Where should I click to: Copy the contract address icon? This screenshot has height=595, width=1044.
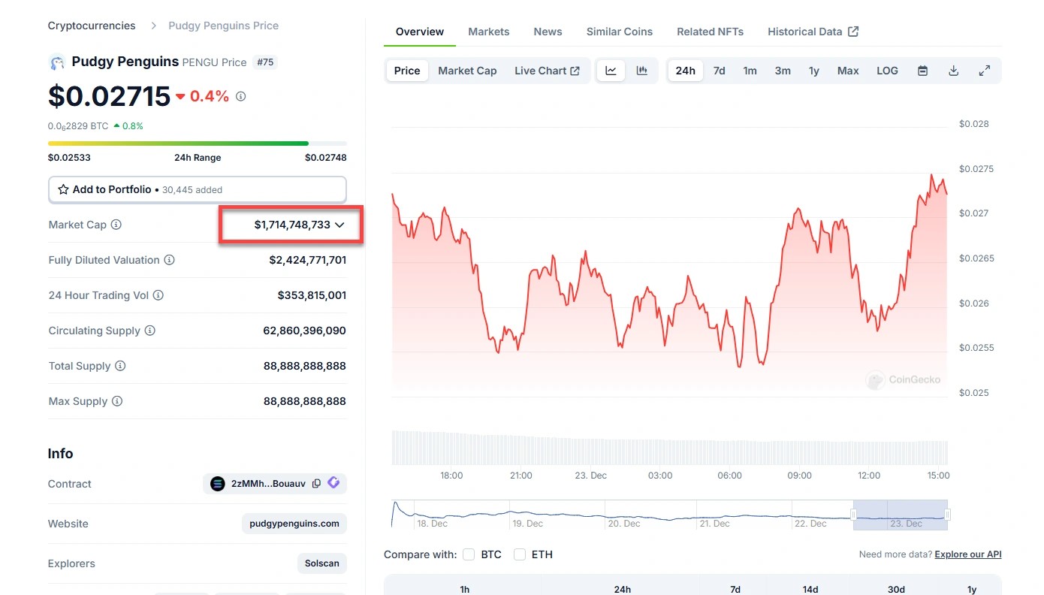click(x=316, y=484)
